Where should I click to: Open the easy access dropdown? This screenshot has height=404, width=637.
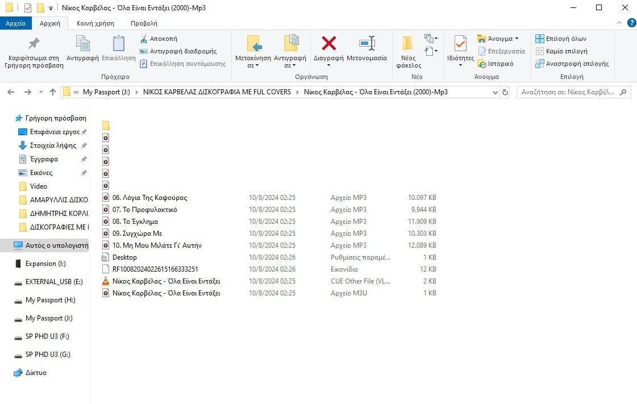[431, 51]
